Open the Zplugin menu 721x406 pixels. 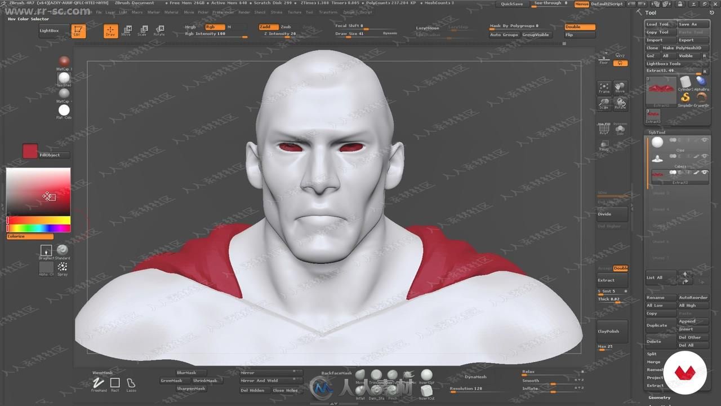coord(349,12)
